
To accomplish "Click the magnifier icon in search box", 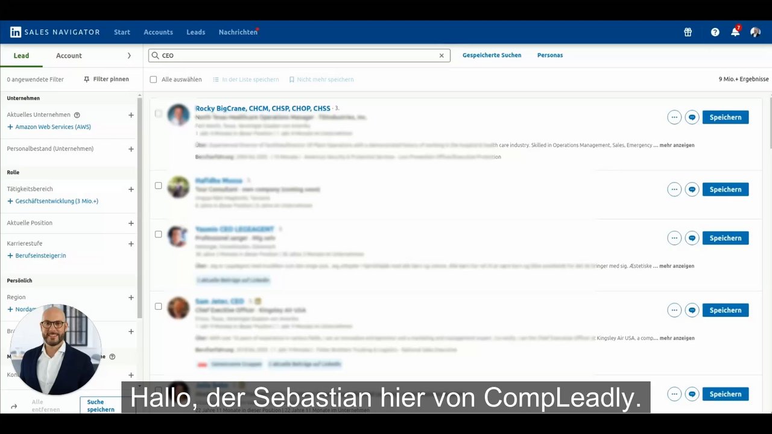I will click(x=156, y=55).
